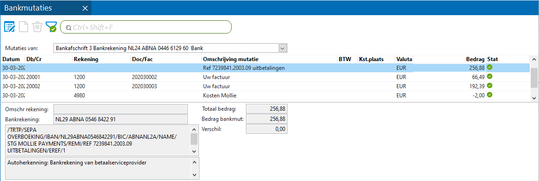The height and width of the screenshot is (181, 539).
Task: Click the trash delete icon
Action: click(x=37, y=27)
